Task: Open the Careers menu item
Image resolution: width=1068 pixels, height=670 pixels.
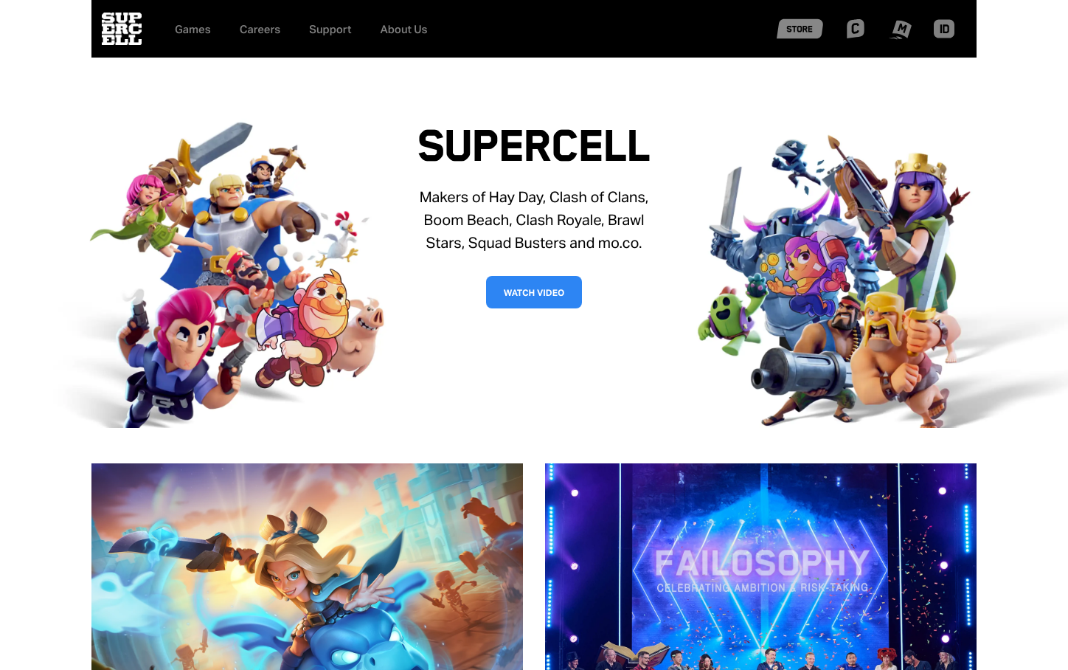Action: [x=260, y=30]
